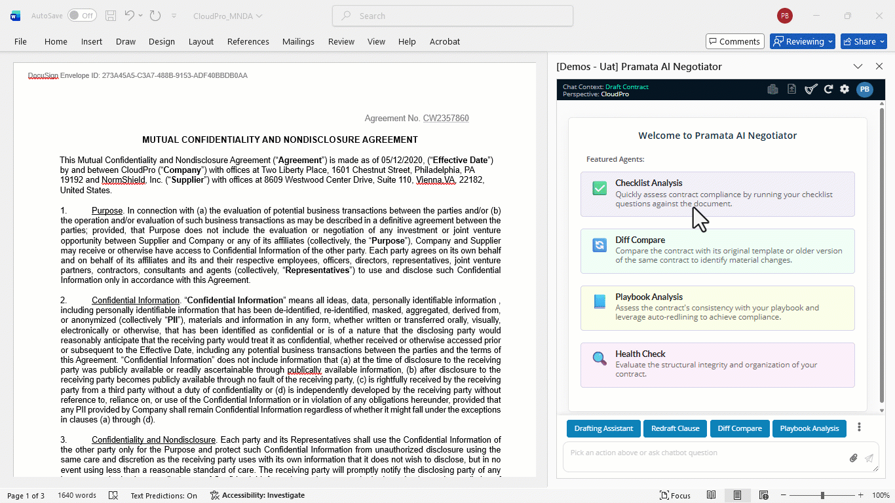Screen dimensions: 895x503
Task: Open the PB account avatar in the title bar
Action: click(x=784, y=16)
